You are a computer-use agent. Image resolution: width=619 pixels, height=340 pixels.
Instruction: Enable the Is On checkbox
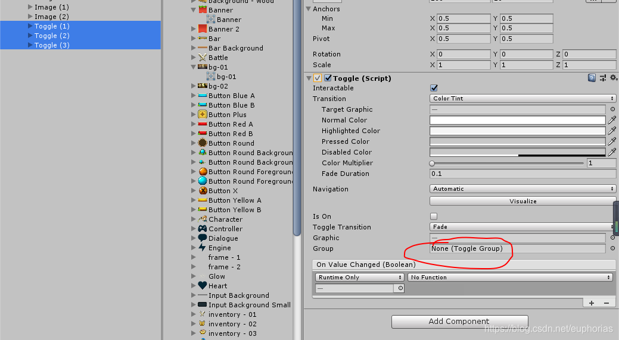pos(434,216)
